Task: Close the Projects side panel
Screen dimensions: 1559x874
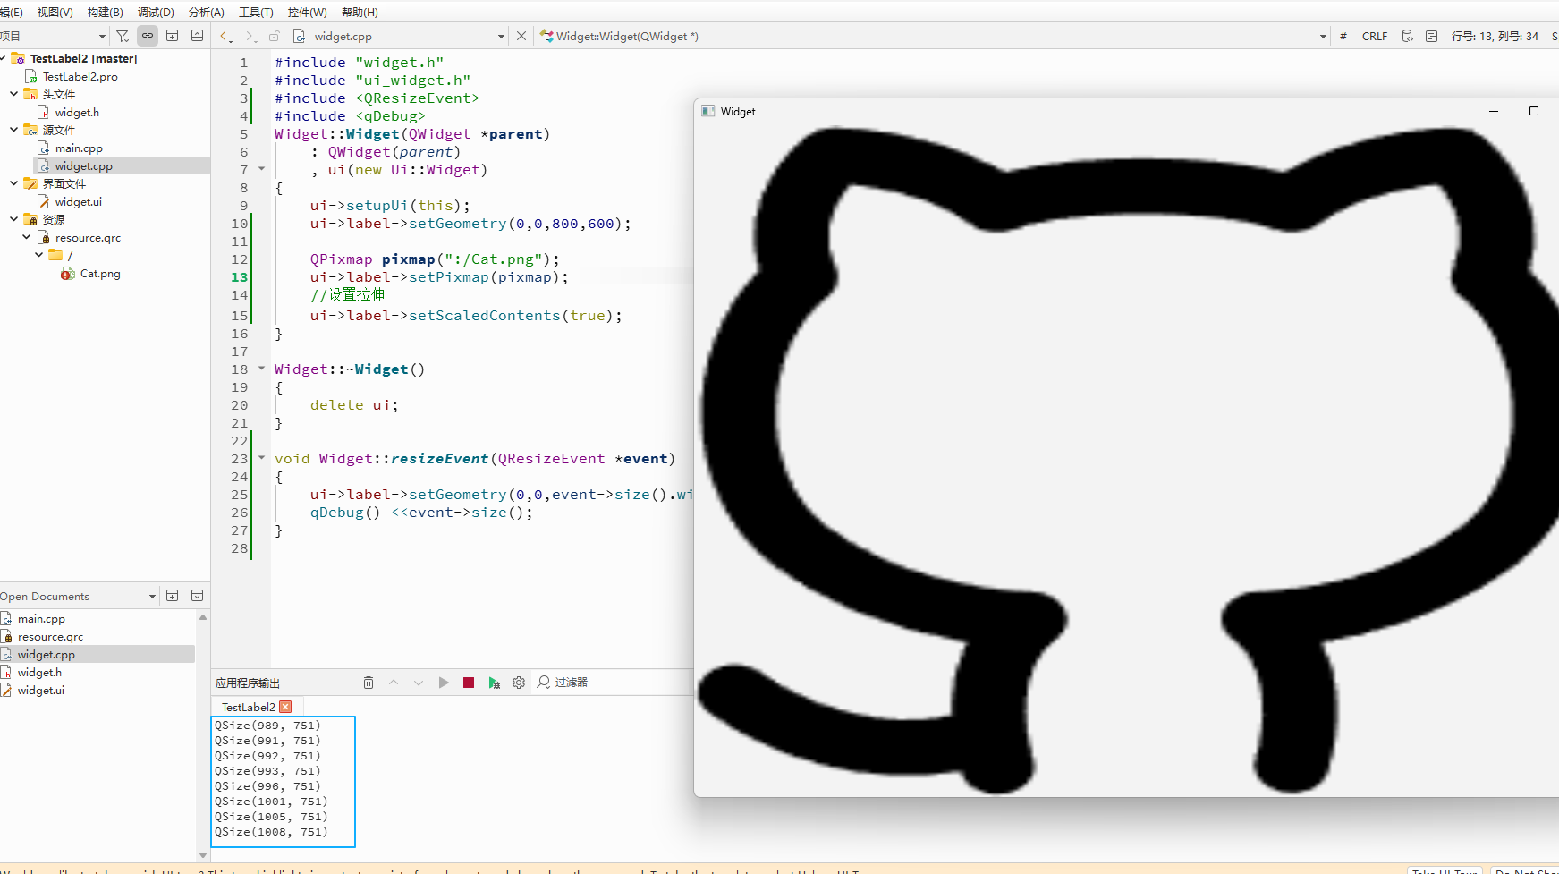Action: coord(198,36)
